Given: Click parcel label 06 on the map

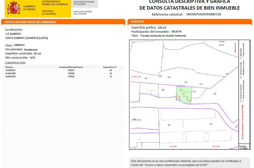Looking at the screenshot, I should pyautogui.click(x=163, y=90).
